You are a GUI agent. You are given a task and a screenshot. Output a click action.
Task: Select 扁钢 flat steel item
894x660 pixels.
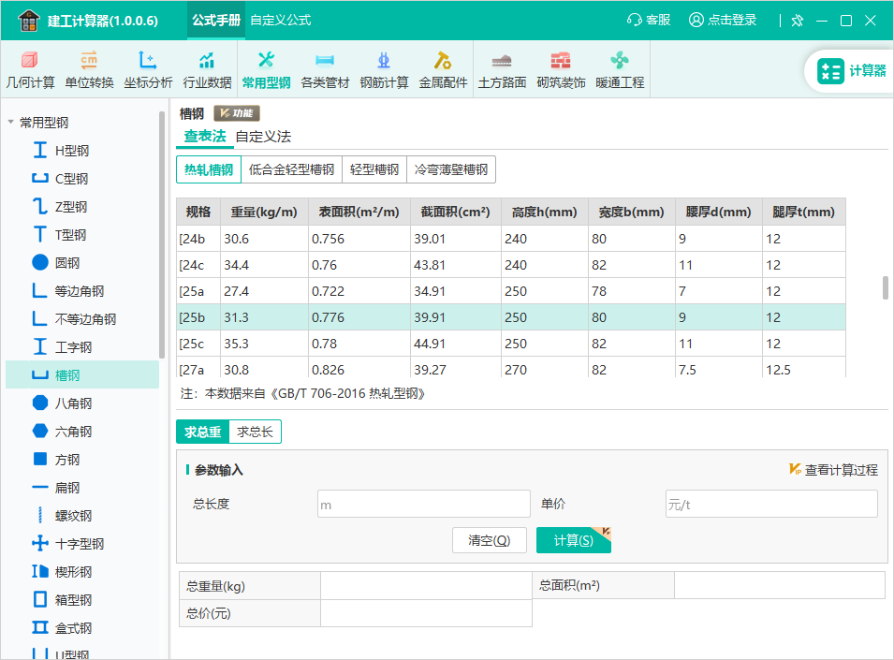coord(82,488)
